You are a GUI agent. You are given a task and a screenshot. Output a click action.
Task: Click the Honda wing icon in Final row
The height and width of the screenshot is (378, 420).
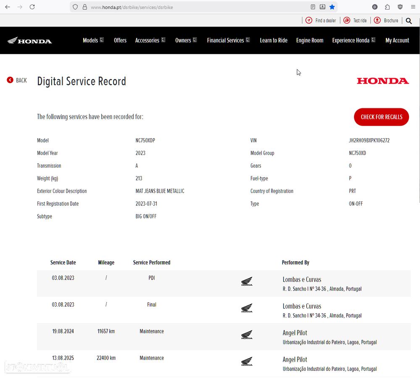pyautogui.click(x=247, y=308)
